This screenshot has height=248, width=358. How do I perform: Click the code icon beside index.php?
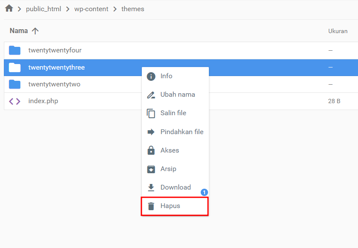point(14,101)
